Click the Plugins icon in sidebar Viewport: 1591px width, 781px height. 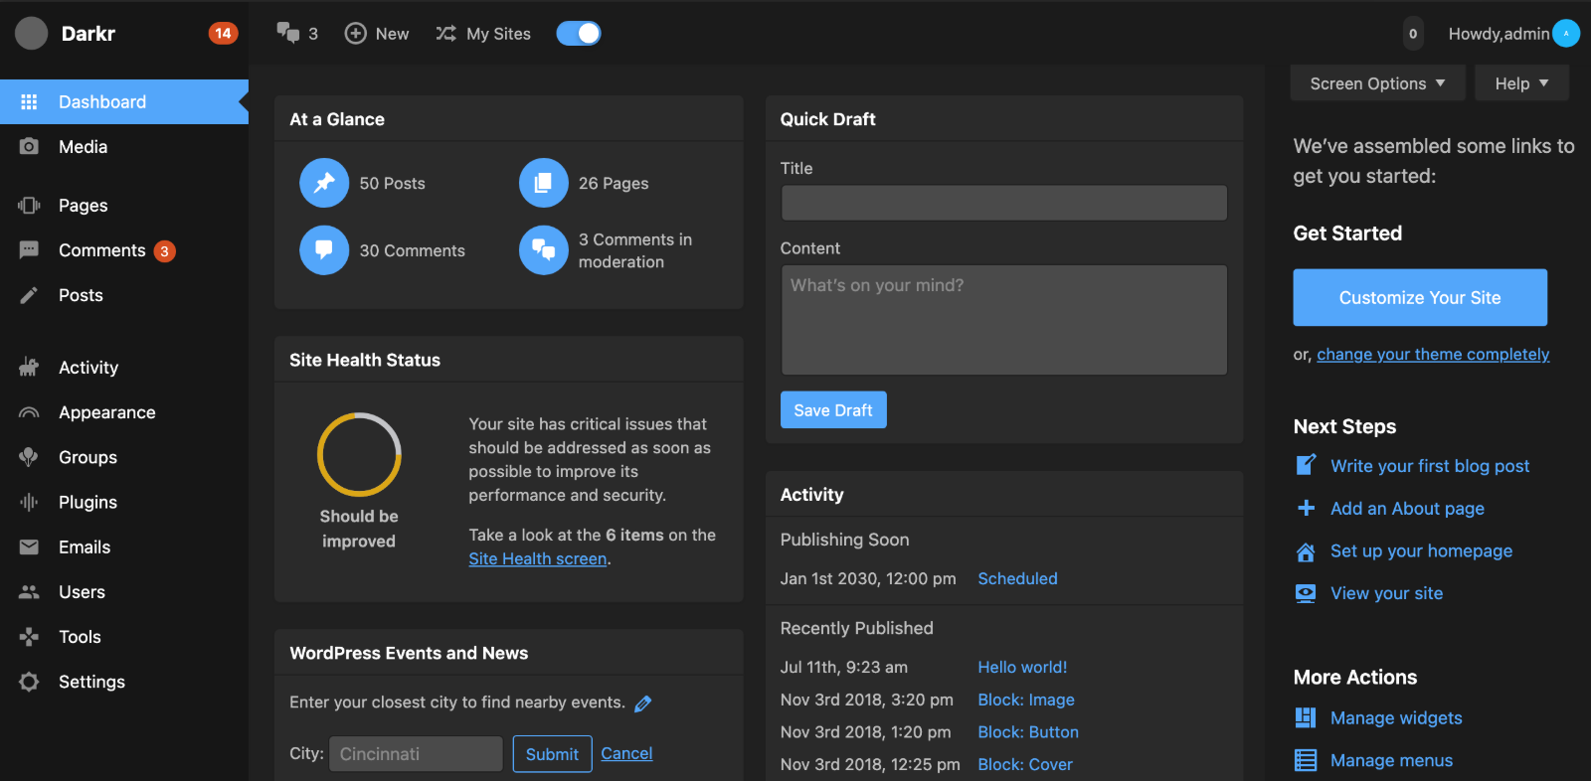point(29,503)
